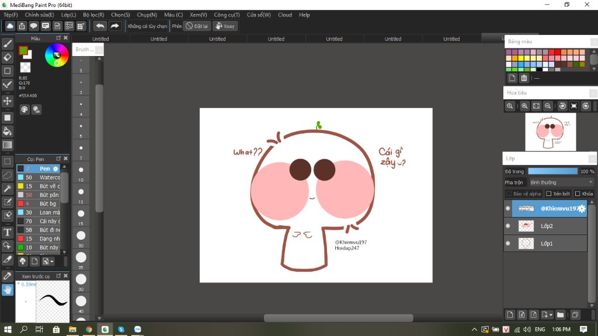This screenshot has height=336, width=598.
Task: Open the Pha trộn blend mode dropdown
Action: pyautogui.click(x=560, y=183)
